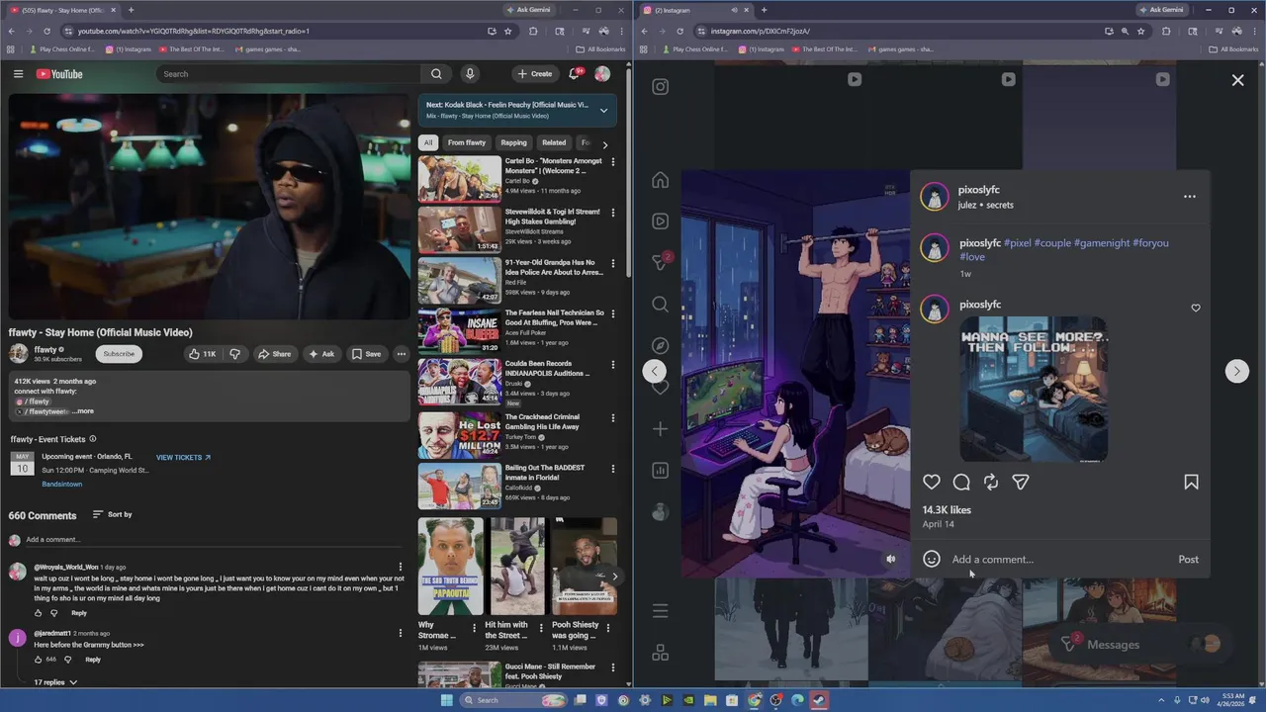Image resolution: width=1266 pixels, height=712 pixels.
Task: Select the Related chip
Action: (554, 142)
